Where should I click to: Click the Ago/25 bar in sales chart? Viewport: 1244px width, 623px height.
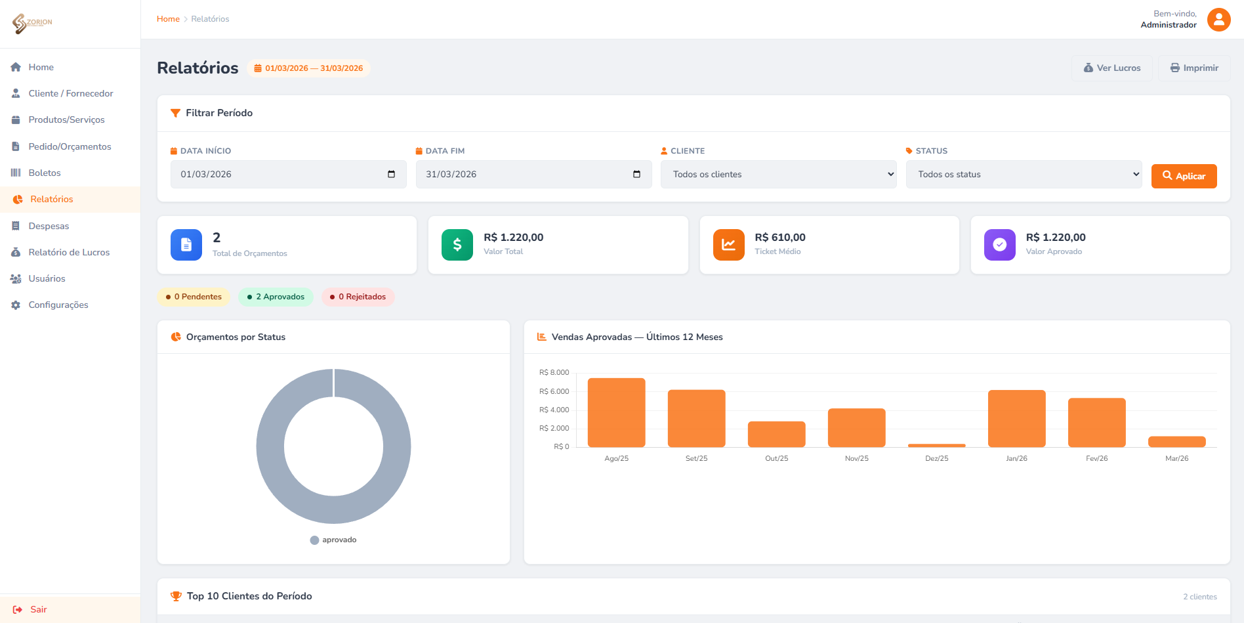tap(616, 412)
